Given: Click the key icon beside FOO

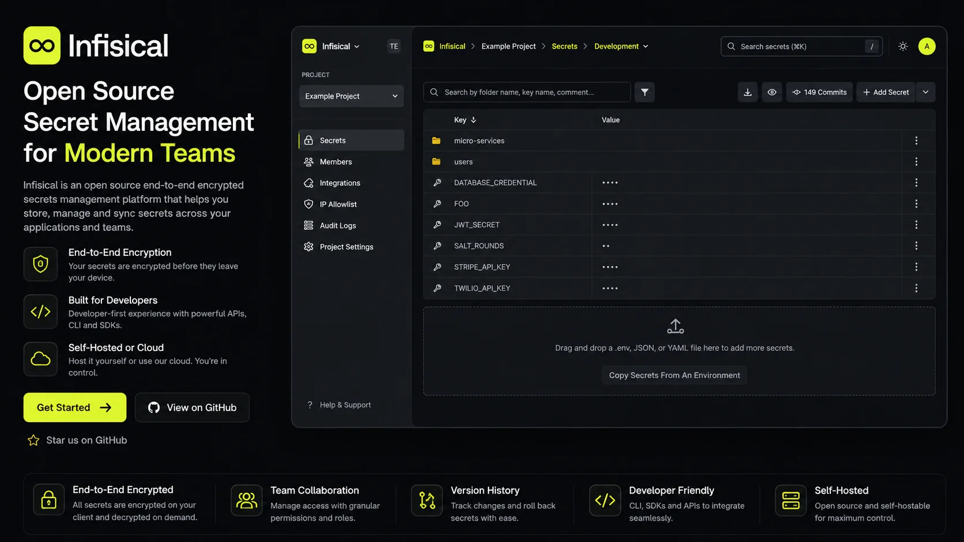Looking at the screenshot, I should coord(437,204).
